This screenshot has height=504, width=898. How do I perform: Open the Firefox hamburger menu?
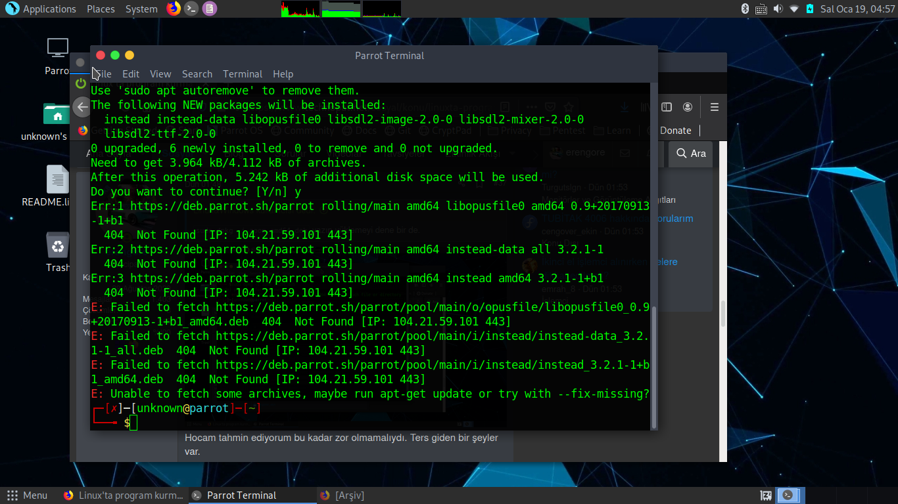pyautogui.click(x=715, y=107)
